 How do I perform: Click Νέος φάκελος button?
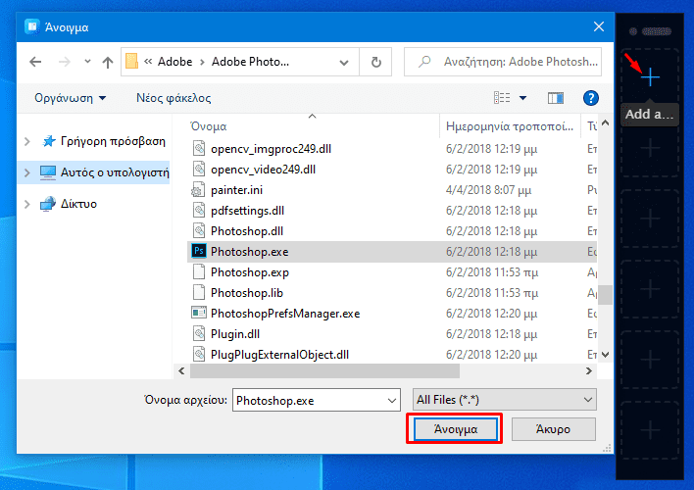(173, 98)
